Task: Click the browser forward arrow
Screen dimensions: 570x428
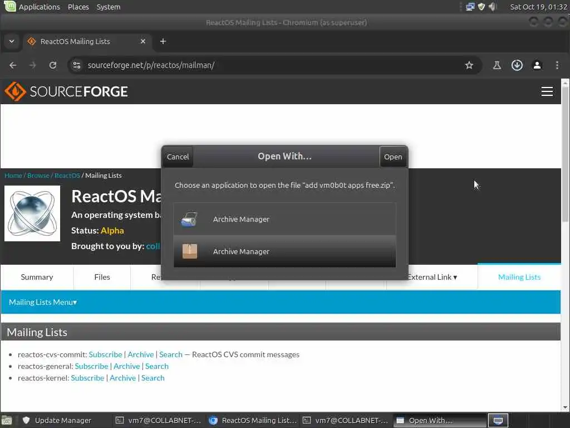Action: click(x=33, y=65)
